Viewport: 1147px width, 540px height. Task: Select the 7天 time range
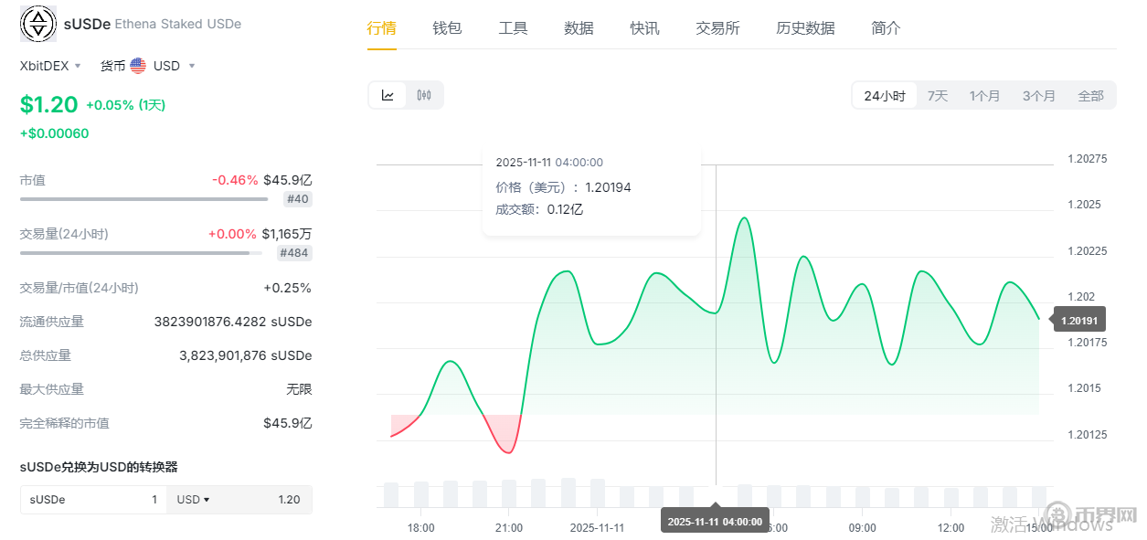click(938, 95)
